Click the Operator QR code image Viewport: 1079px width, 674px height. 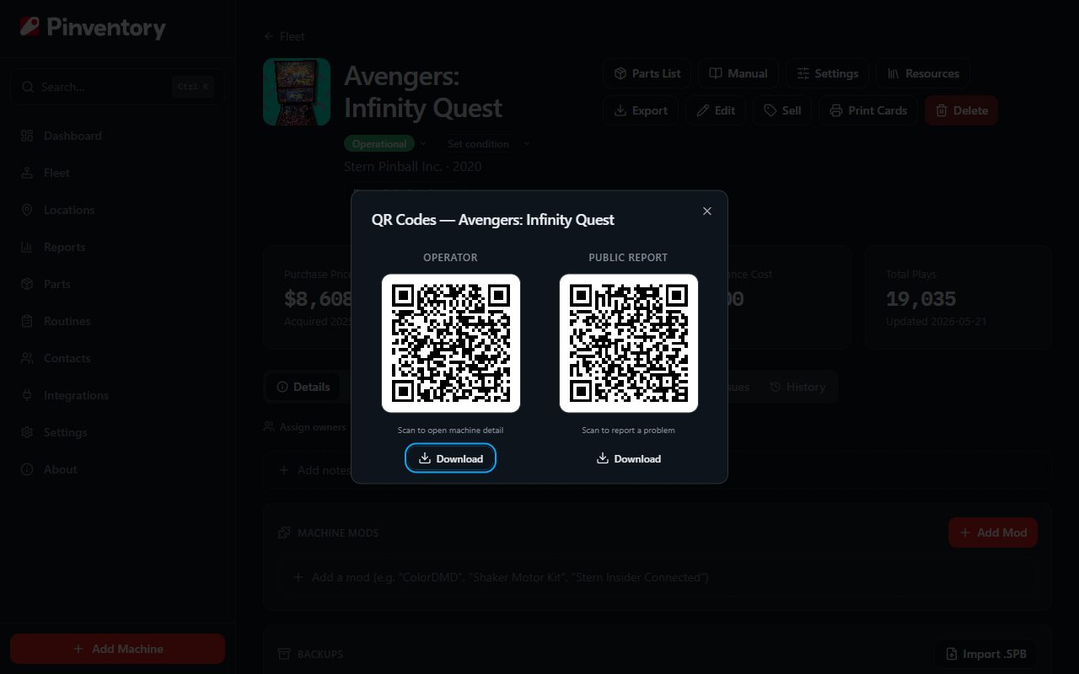[x=451, y=343]
